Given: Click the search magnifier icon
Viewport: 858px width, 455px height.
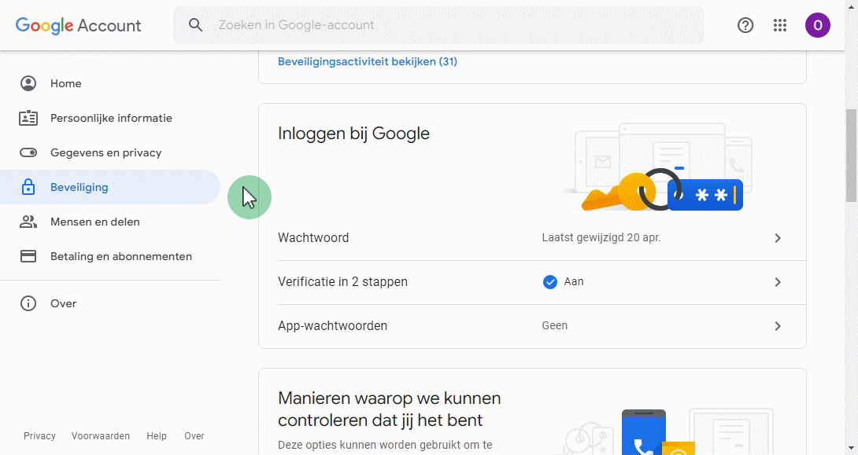Looking at the screenshot, I should click(195, 24).
